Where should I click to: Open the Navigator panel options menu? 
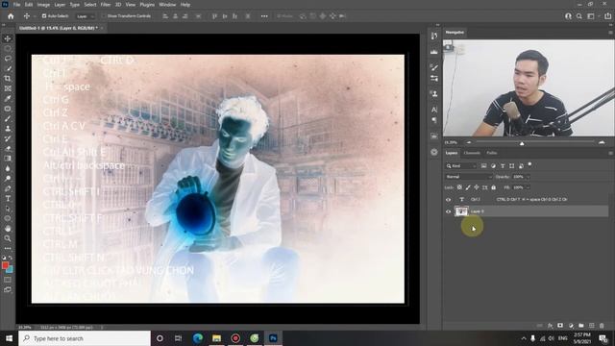pyautogui.click(x=610, y=33)
